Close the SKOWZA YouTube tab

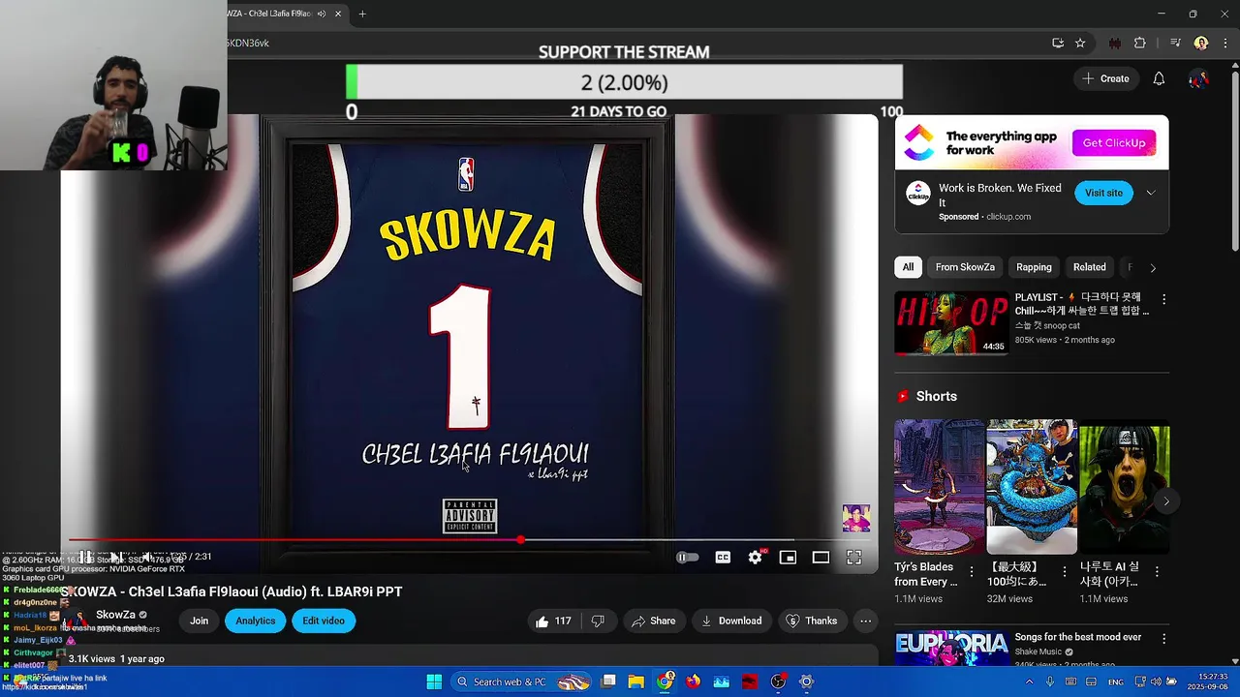338,14
